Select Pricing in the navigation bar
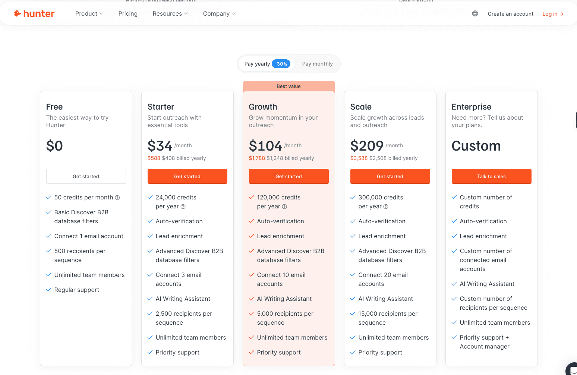The width and height of the screenshot is (577, 375). tap(128, 13)
